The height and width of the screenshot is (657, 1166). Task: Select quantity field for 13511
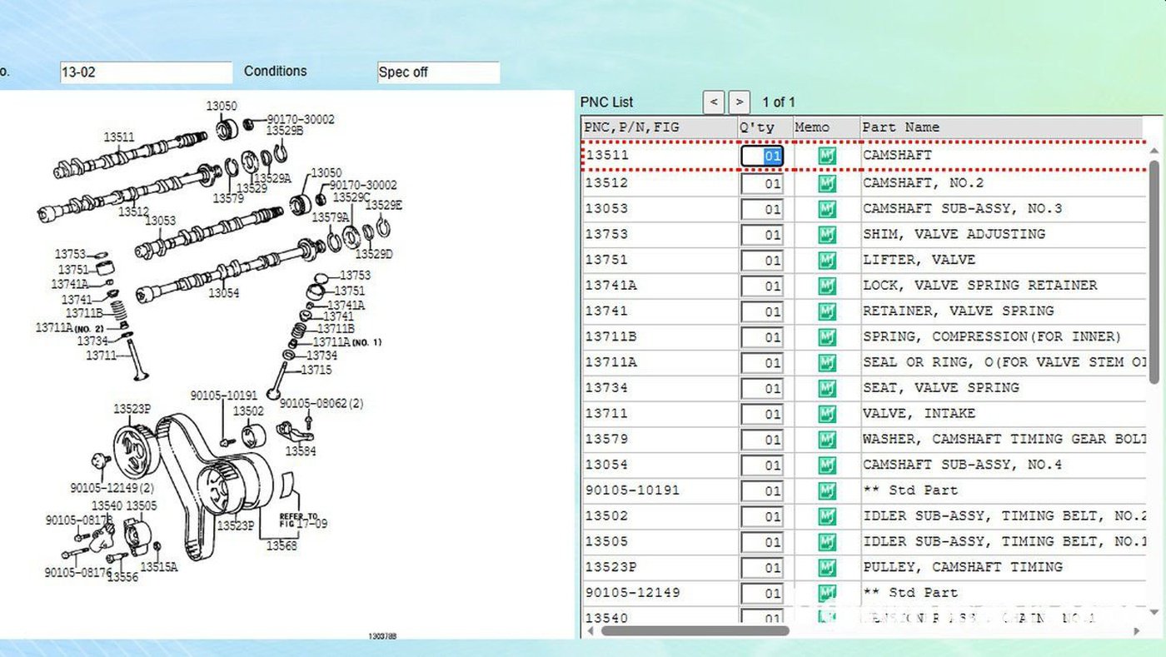point(762,157)
